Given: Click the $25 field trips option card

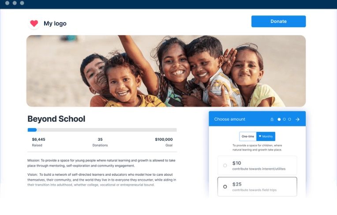Looking at the screenshot, I should 257,187.
